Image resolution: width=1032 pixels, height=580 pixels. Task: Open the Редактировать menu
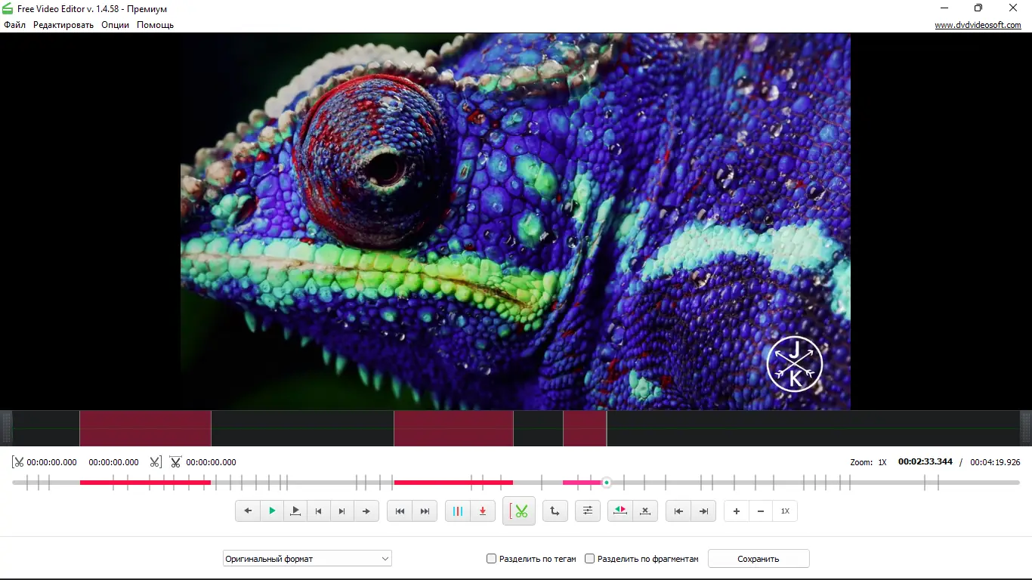(63, 25)
